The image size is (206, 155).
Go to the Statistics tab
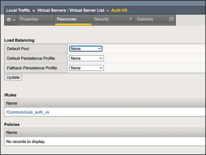click(x=145, y=19)
